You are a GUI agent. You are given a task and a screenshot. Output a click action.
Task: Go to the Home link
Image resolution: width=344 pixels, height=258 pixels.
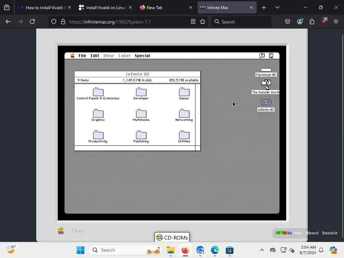pos(78,231)
